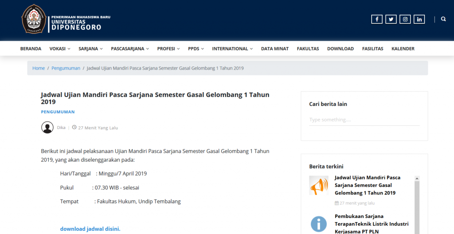Screen dimensions: 454x234
Task: Click the Pengumuman breadcrumb link
Action: 66,68
